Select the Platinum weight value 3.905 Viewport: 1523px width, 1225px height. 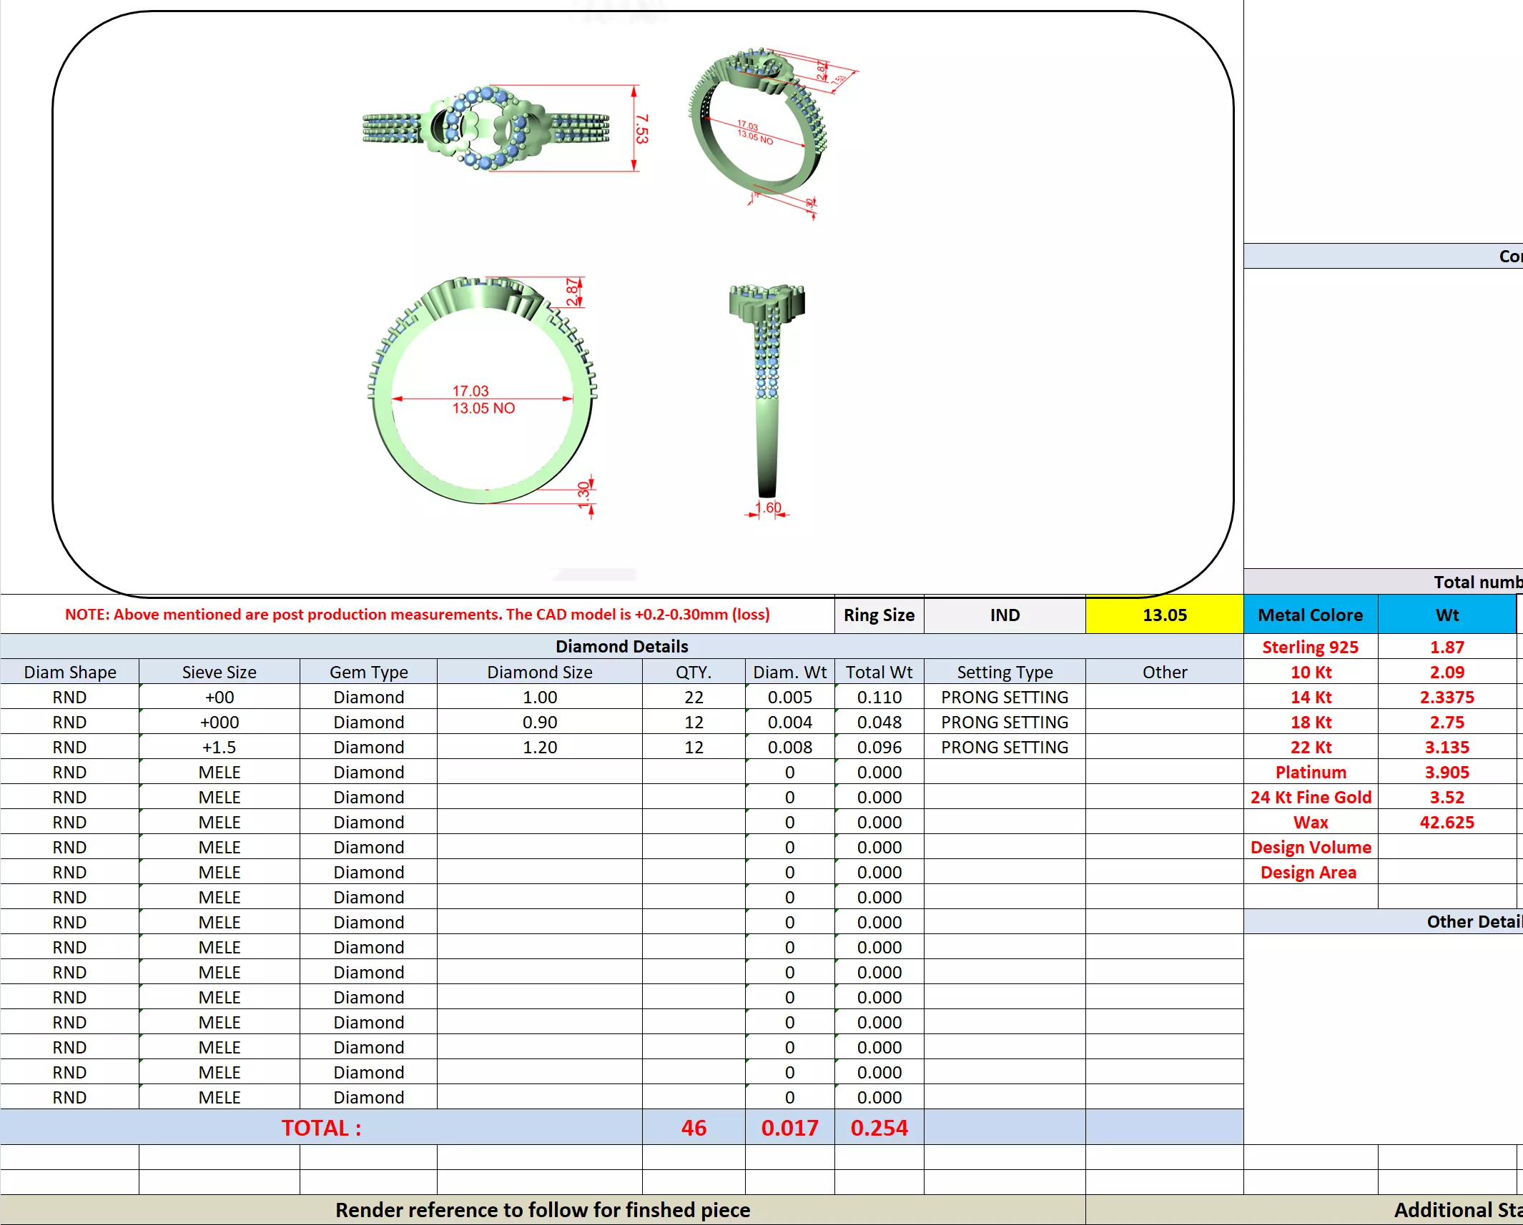click(1446, 772)
